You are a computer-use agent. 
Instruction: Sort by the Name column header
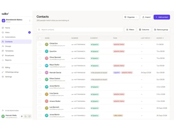pos(48,38)
